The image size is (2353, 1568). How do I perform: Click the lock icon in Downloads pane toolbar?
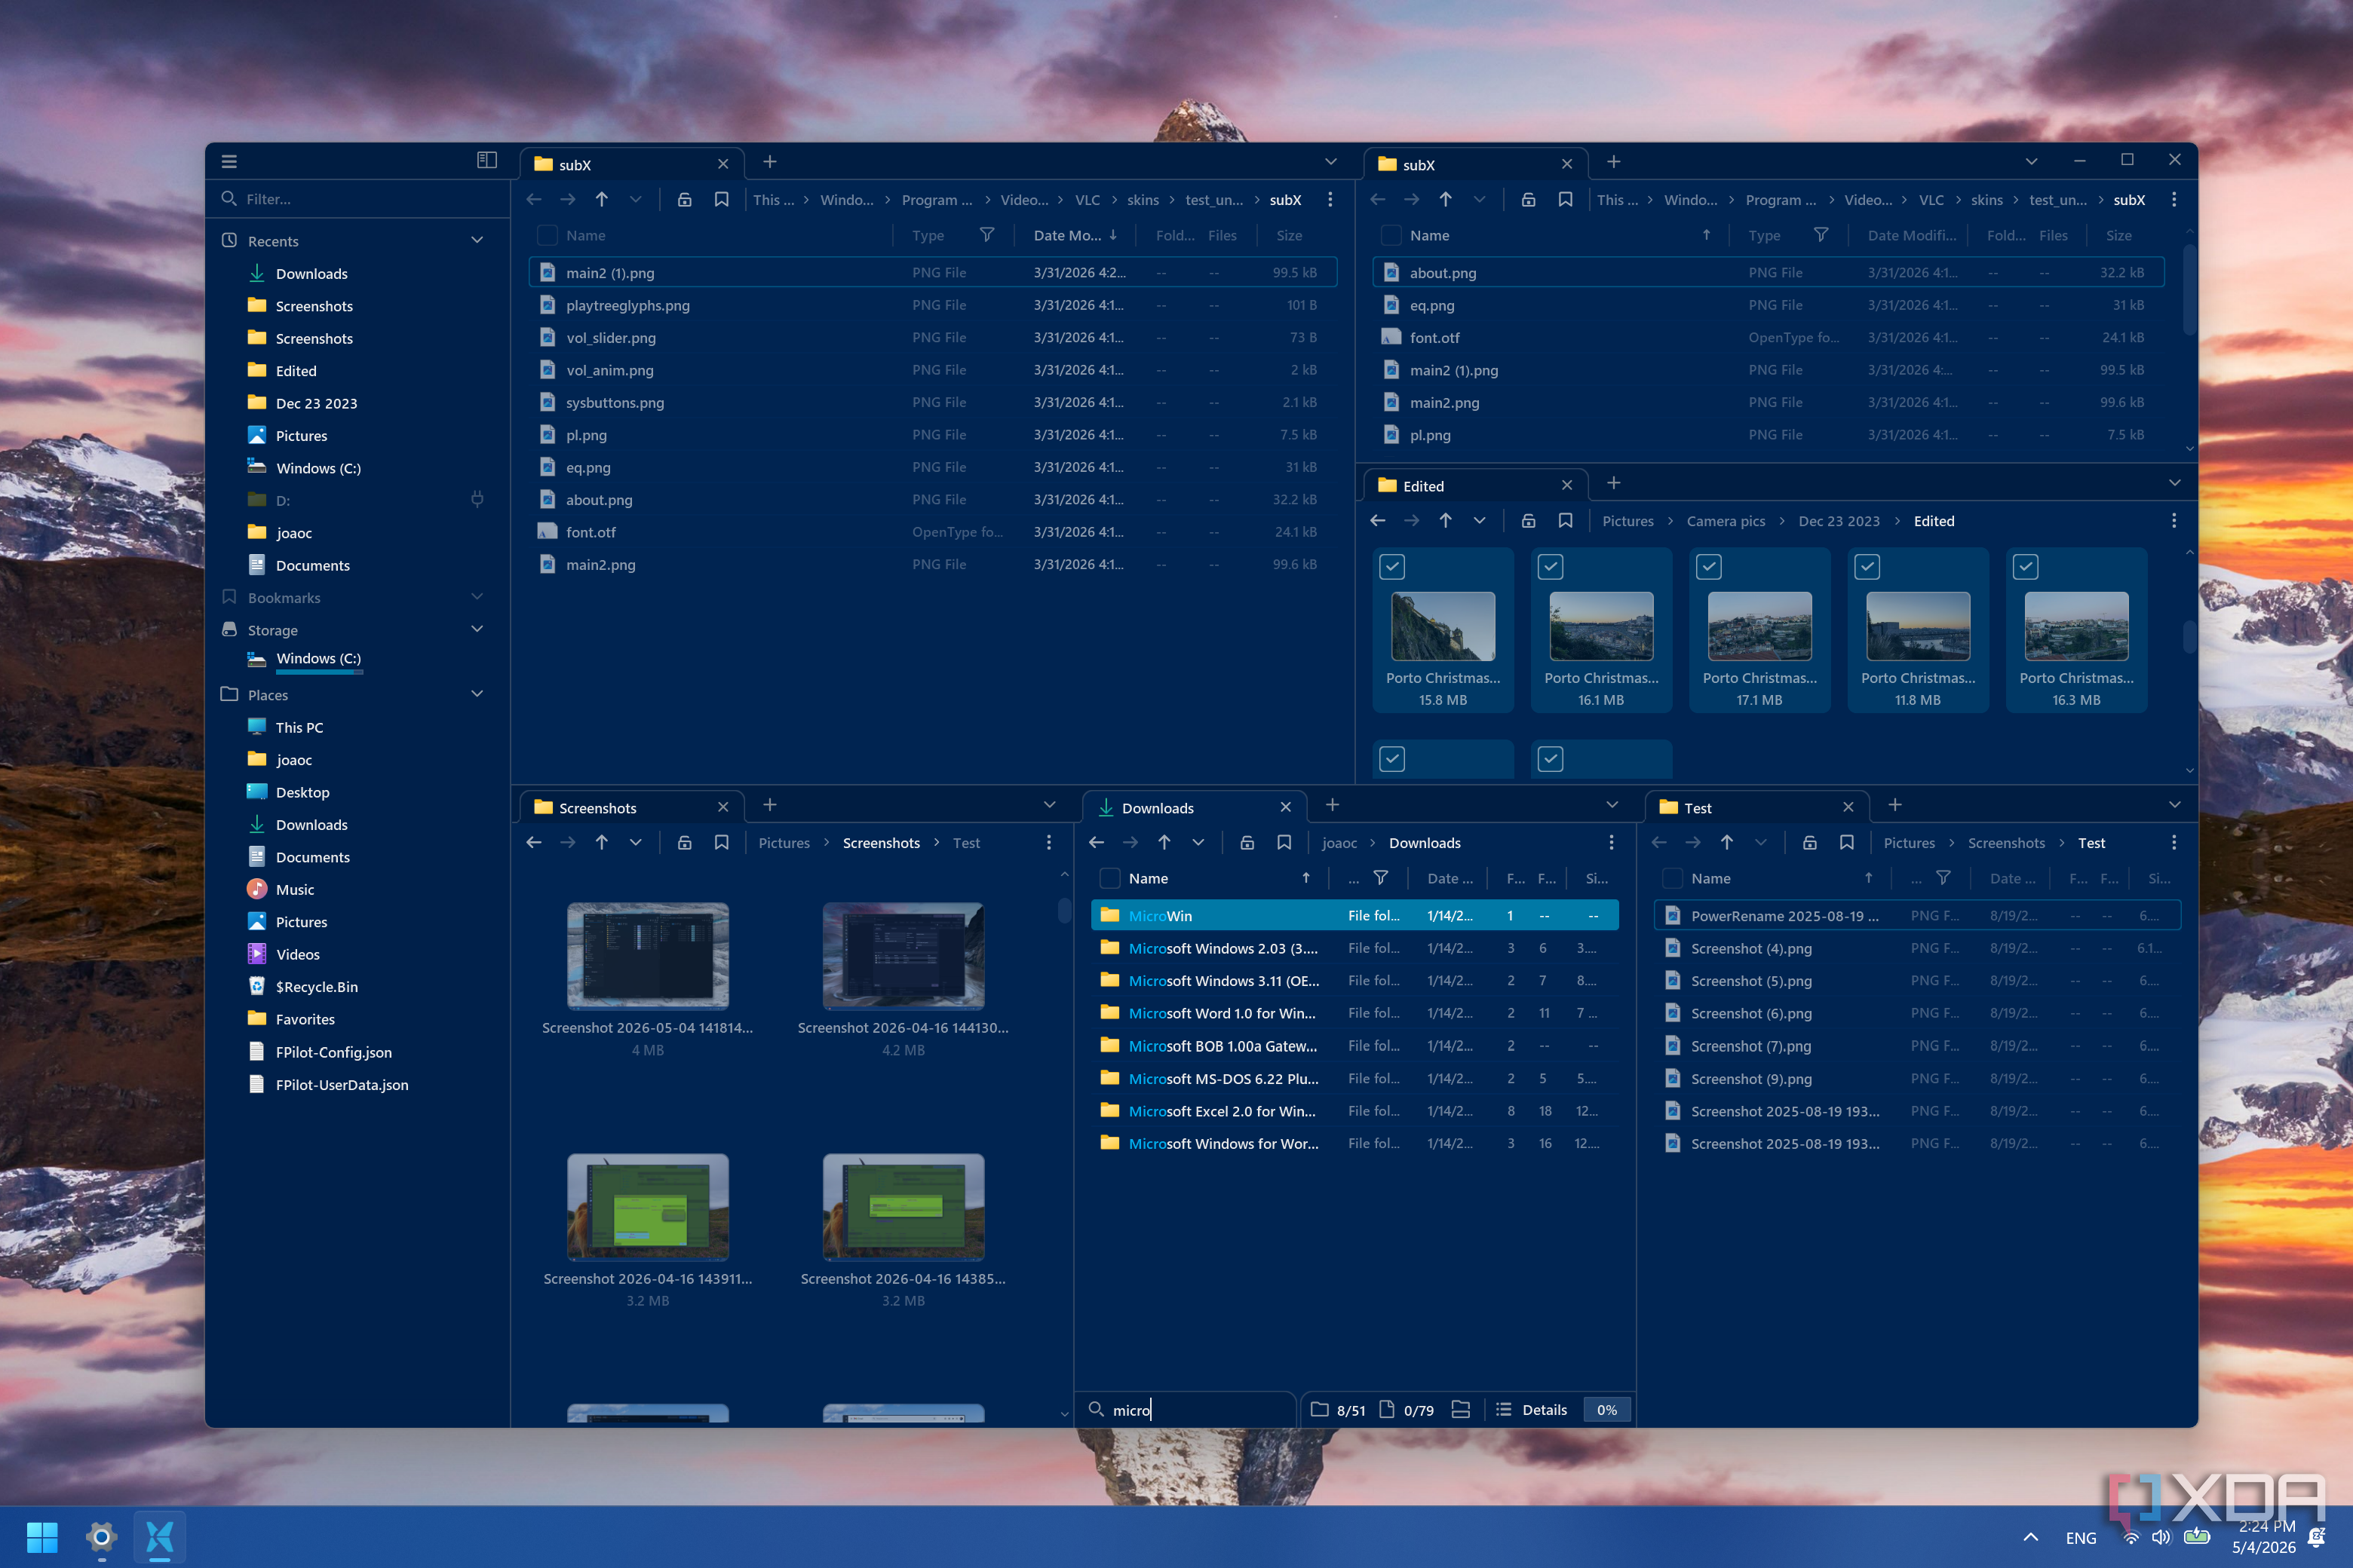1247,843
